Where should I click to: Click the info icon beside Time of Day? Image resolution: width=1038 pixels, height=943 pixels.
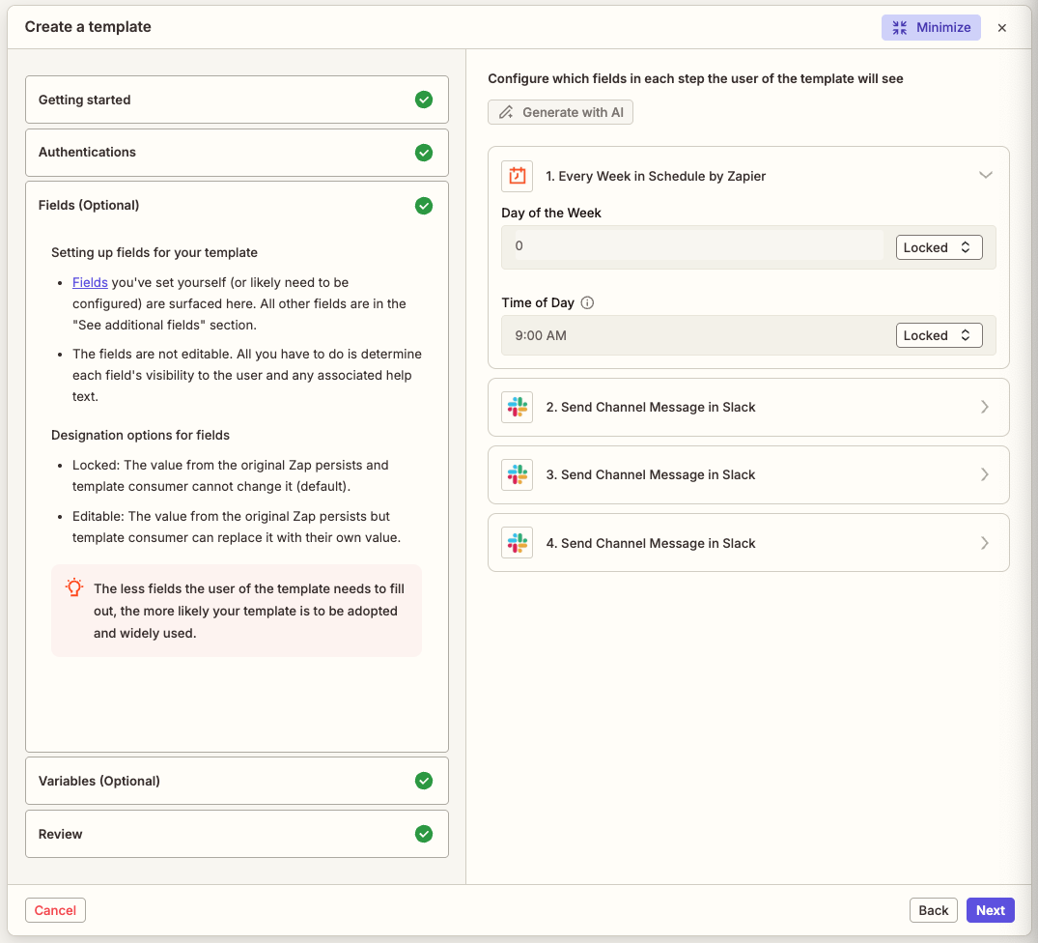tap(587, 302)
